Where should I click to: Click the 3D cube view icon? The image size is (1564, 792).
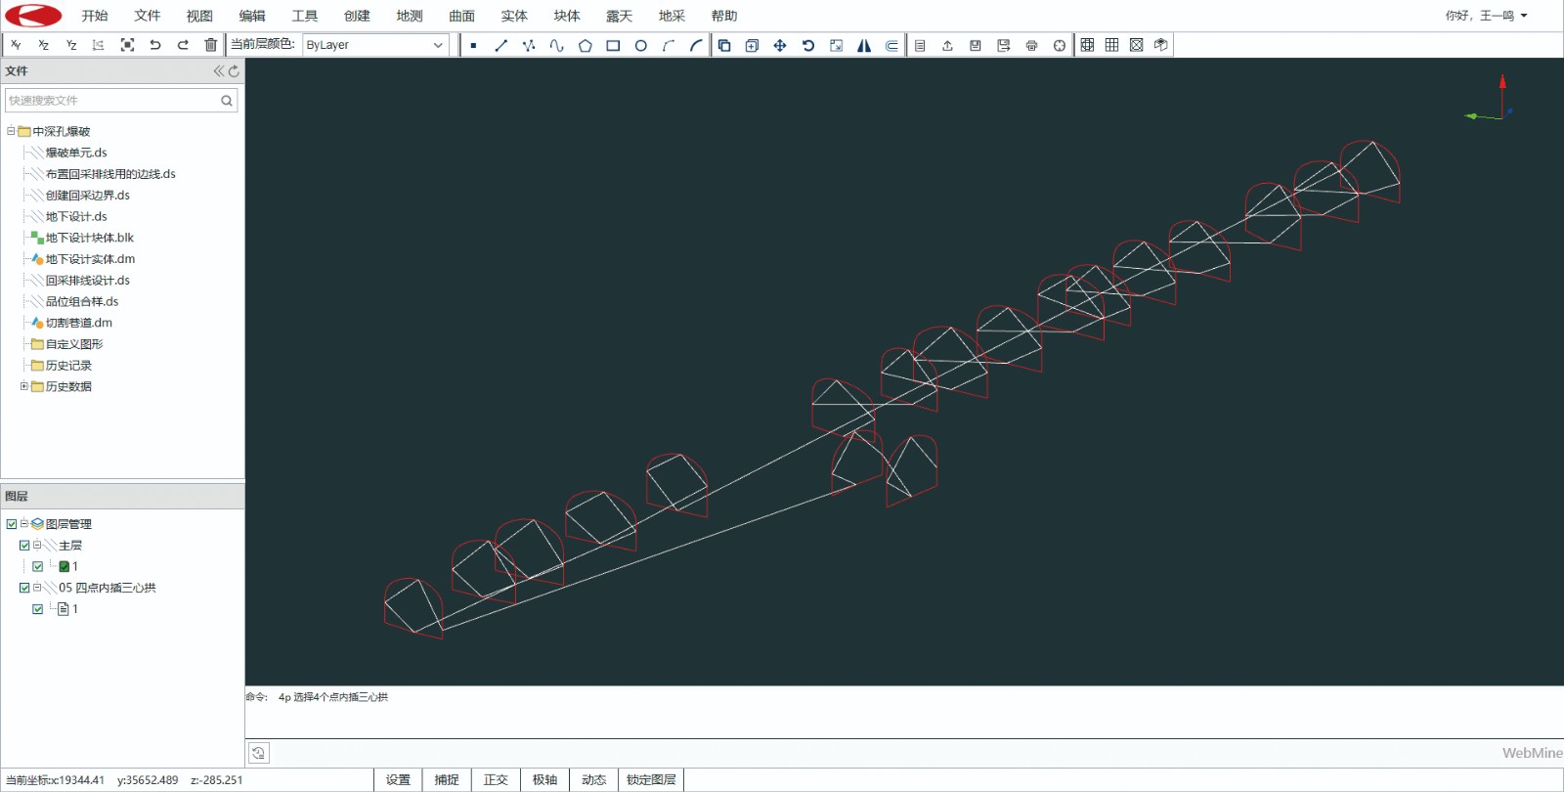[x=1160, y=45]
